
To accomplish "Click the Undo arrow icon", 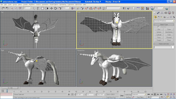I will click(3, 8).
